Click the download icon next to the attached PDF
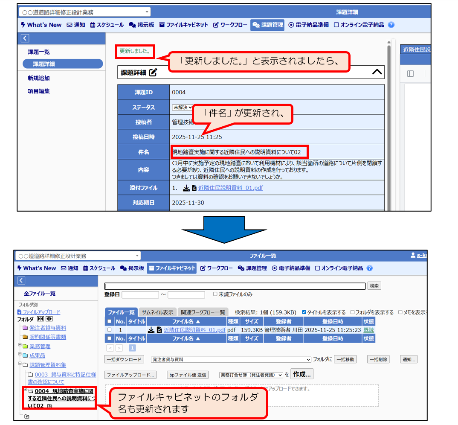This screenshot has width=458, height=425. coord(186,188)
